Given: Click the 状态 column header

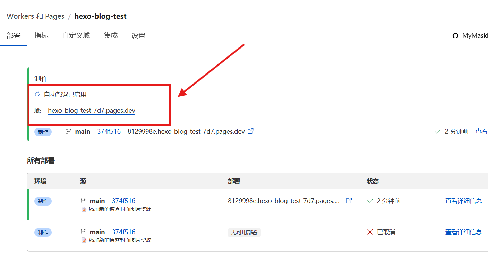Looking at the screenshot, I should pos(373,181).
